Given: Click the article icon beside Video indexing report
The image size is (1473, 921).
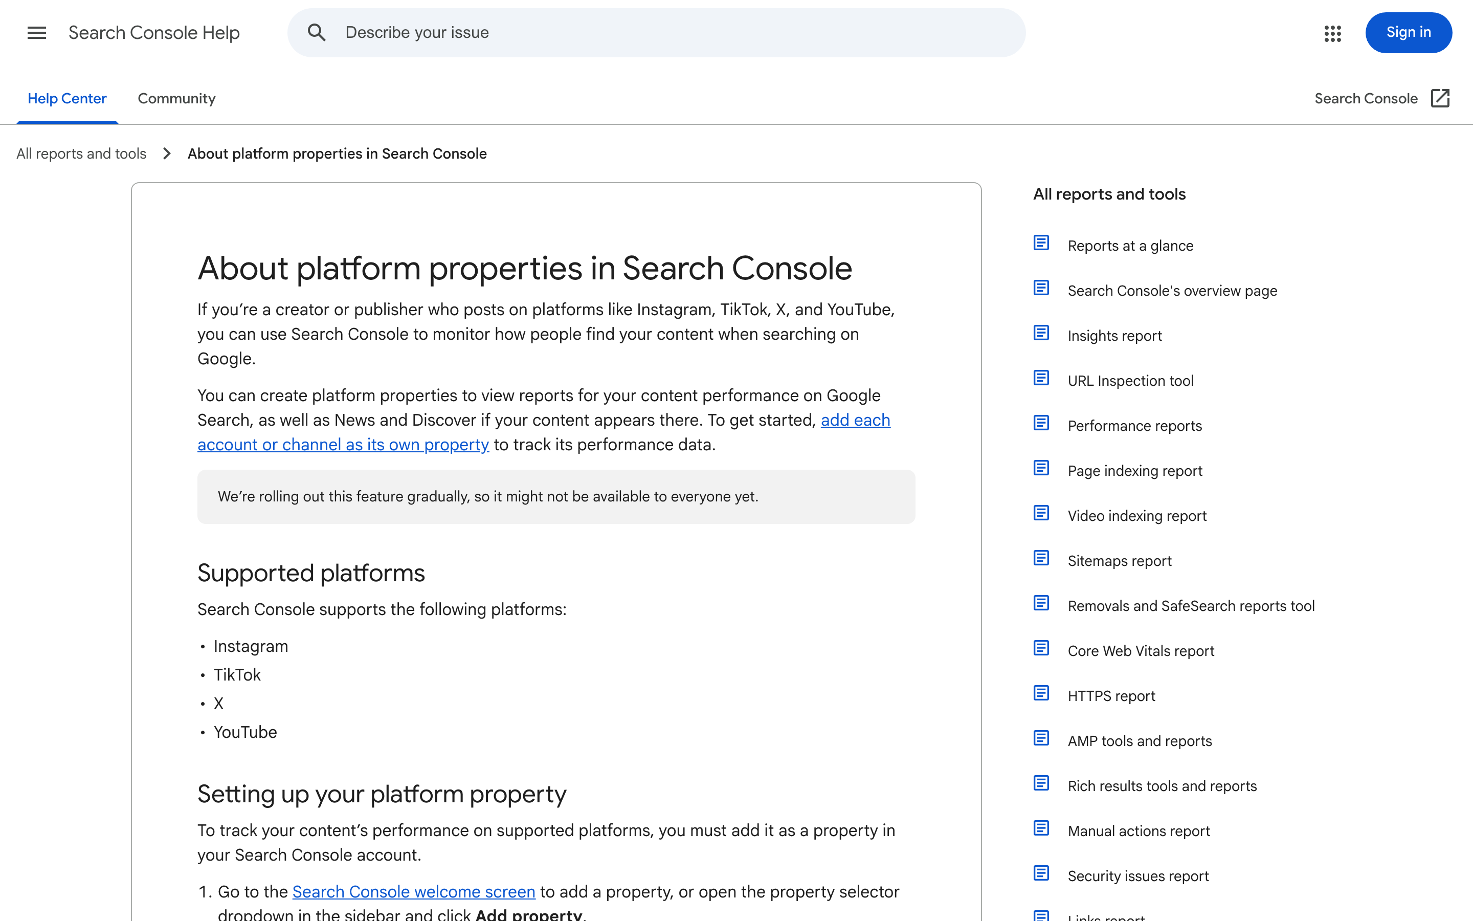Looking at the screenshot, I should pos(1041,514).
